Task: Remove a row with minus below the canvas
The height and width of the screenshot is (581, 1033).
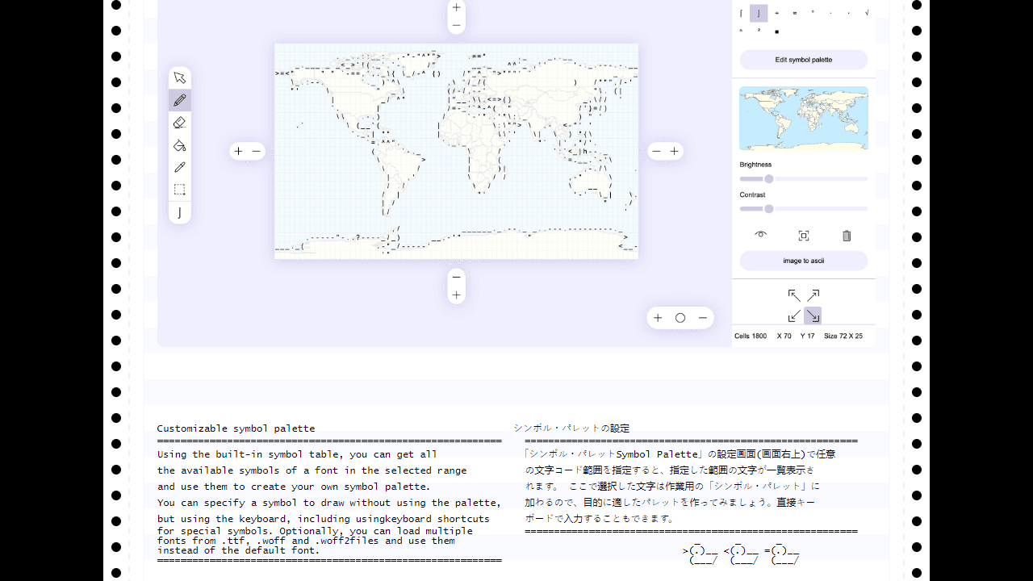Action: point(457,277)
